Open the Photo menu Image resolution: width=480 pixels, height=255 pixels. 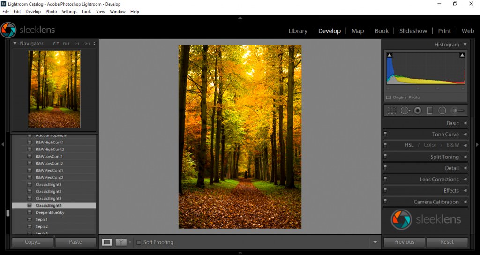(x=51, y=11)
